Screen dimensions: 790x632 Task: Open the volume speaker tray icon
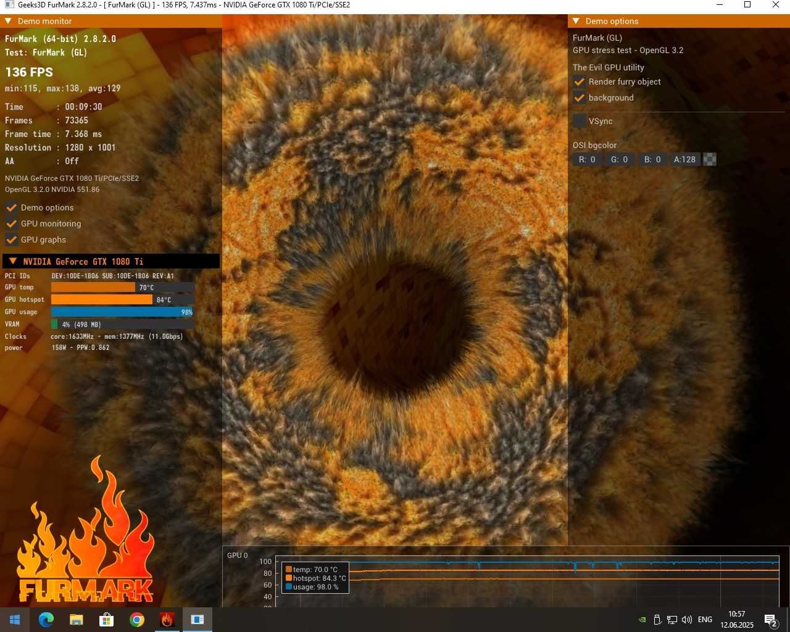tap(687, 620)
